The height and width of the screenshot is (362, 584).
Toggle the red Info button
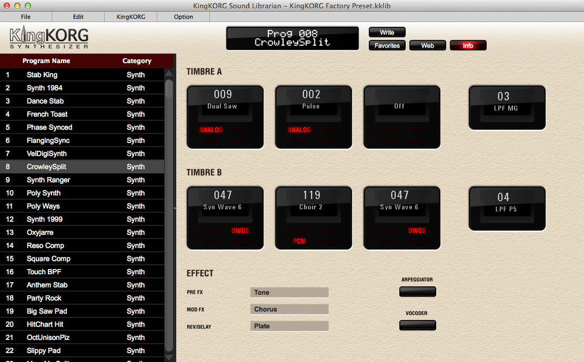pos(468,46)
